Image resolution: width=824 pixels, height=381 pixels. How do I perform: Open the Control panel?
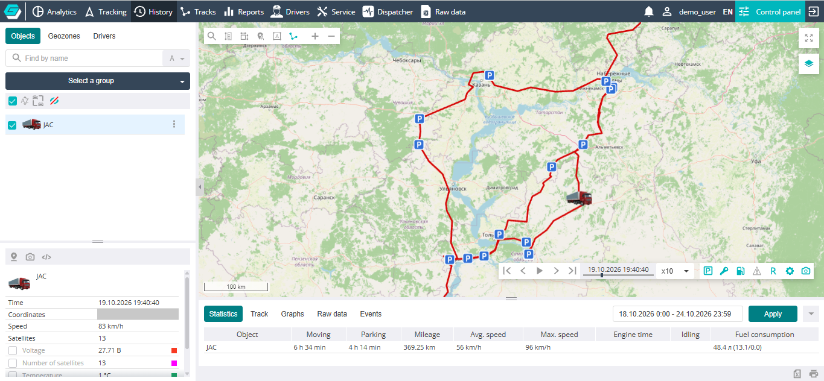point(770,11)
